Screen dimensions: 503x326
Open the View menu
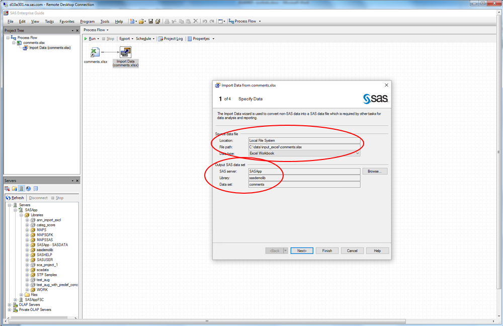[35, 22]
